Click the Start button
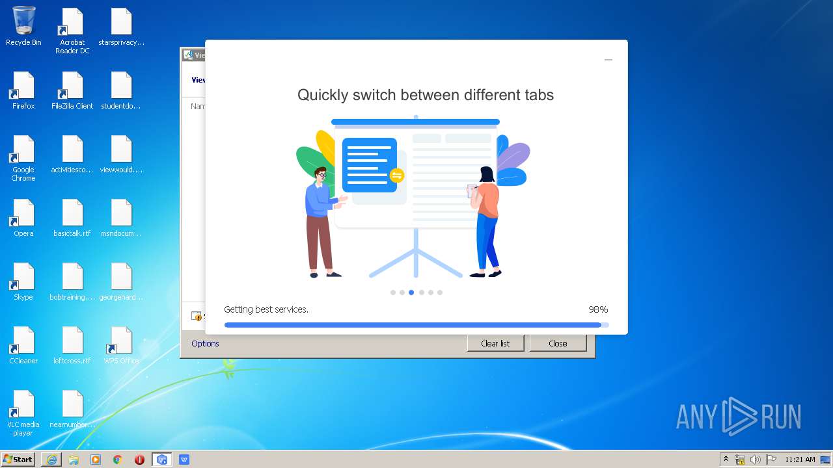The width and height of the screenshot is (833, 468). coord(18,460)
